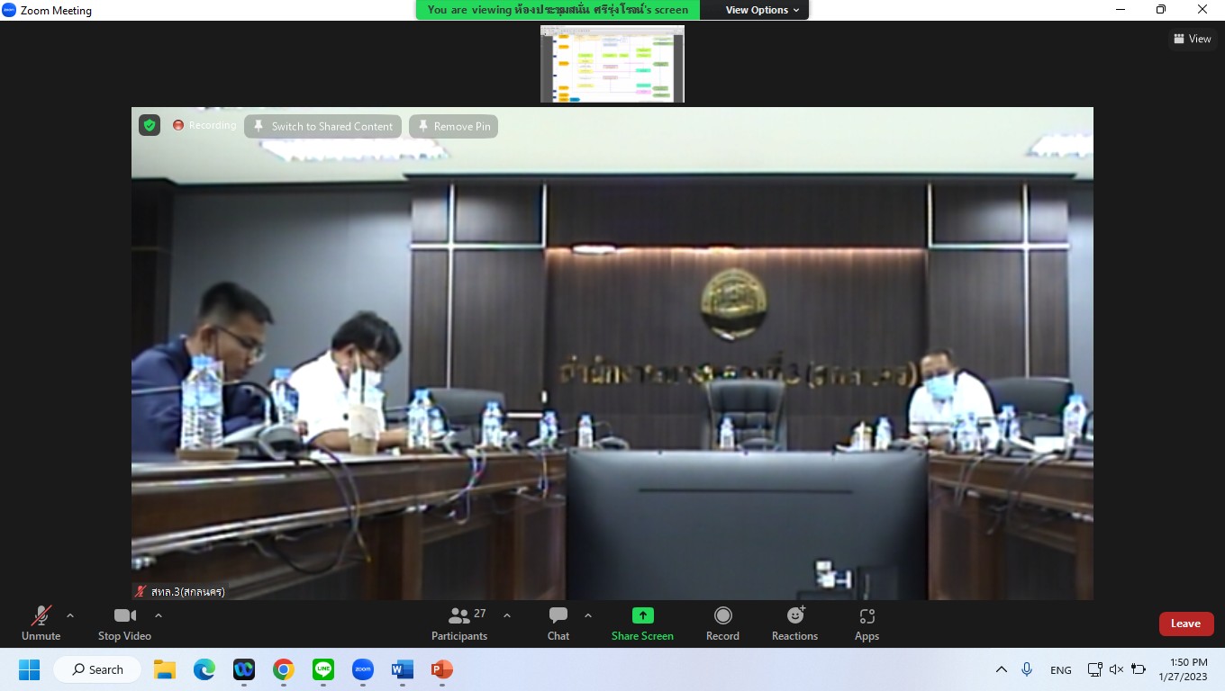1225x691 pixels.
Task: Open the View Options dropdown
Action: (x=762, y=10)
